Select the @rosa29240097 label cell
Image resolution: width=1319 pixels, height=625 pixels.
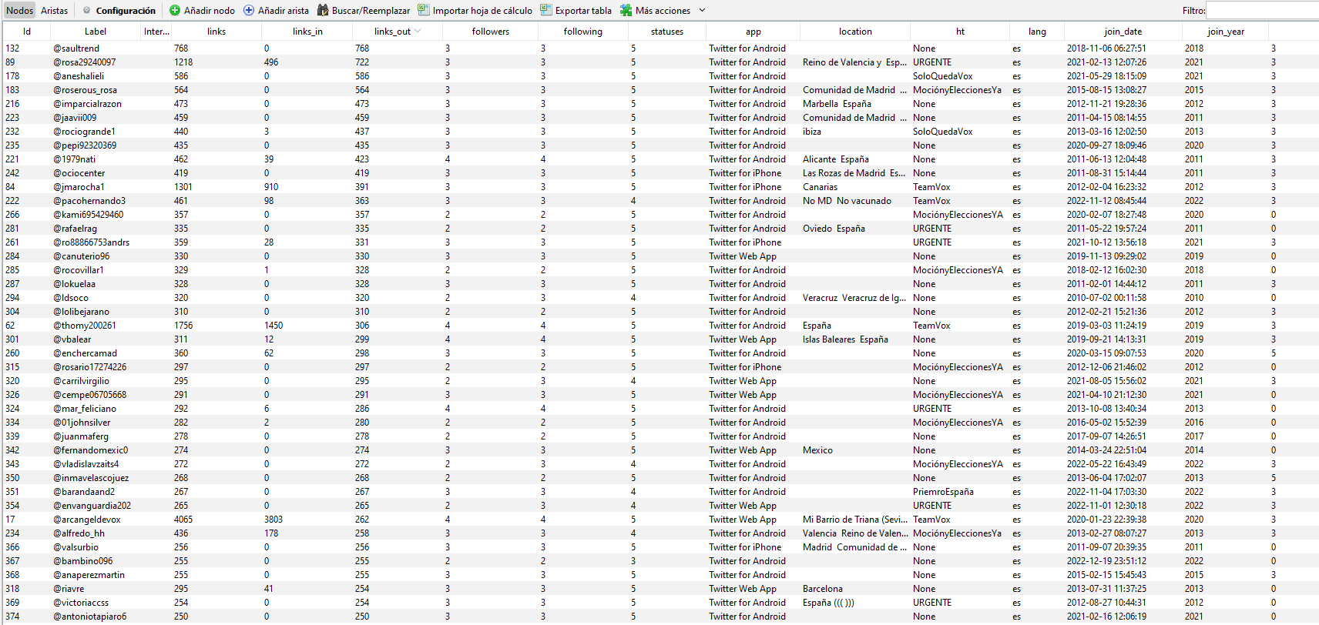(85, 62)
